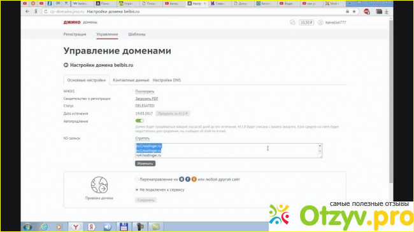Click the user profile icon beside hamelion777
Screen dimensions: 414x232
click(320, 22)
